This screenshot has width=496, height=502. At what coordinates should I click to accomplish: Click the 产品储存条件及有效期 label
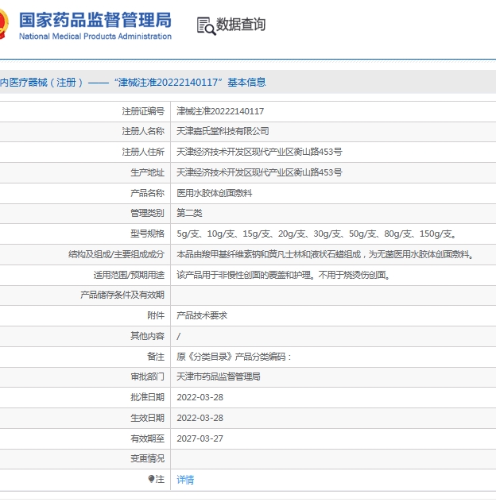(122, 295)
